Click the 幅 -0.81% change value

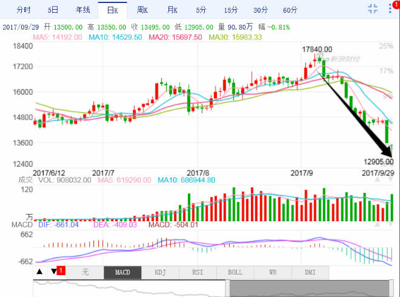[274, 27]
